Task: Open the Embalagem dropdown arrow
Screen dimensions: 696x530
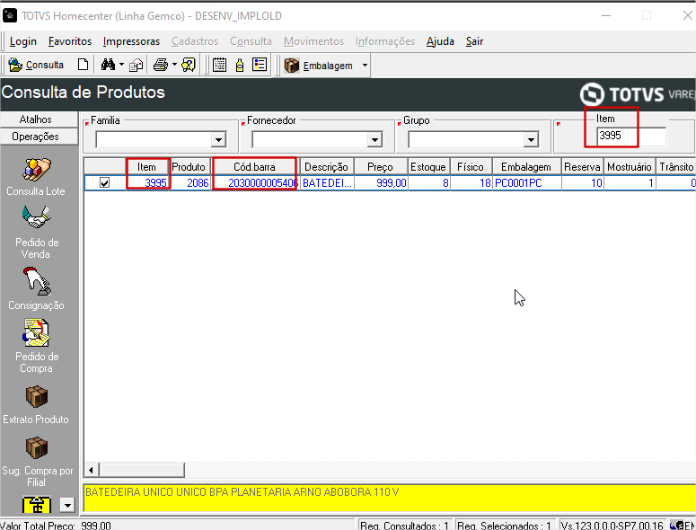Action: 365,66
